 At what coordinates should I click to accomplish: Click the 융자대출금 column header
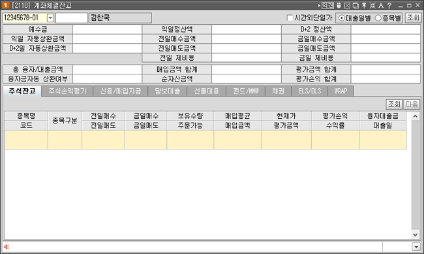[383, 116]
